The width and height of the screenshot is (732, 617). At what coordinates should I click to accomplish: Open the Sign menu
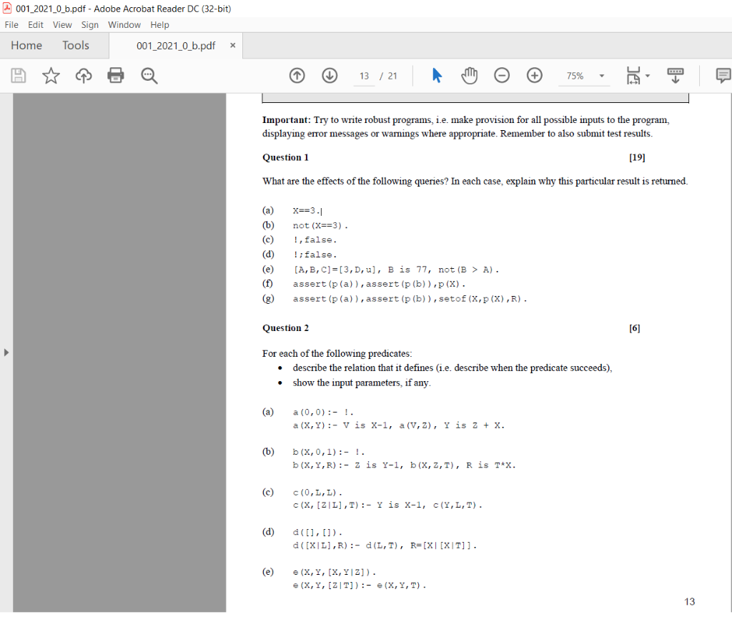click(90, 24)
